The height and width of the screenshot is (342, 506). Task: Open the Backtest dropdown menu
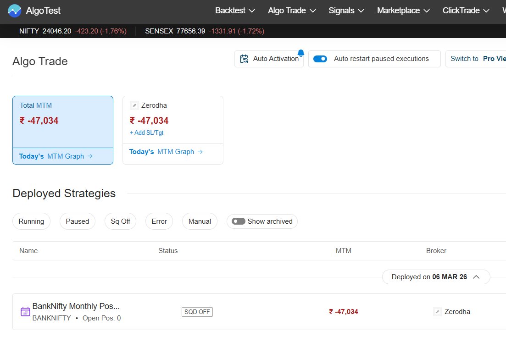pos(235,11)
